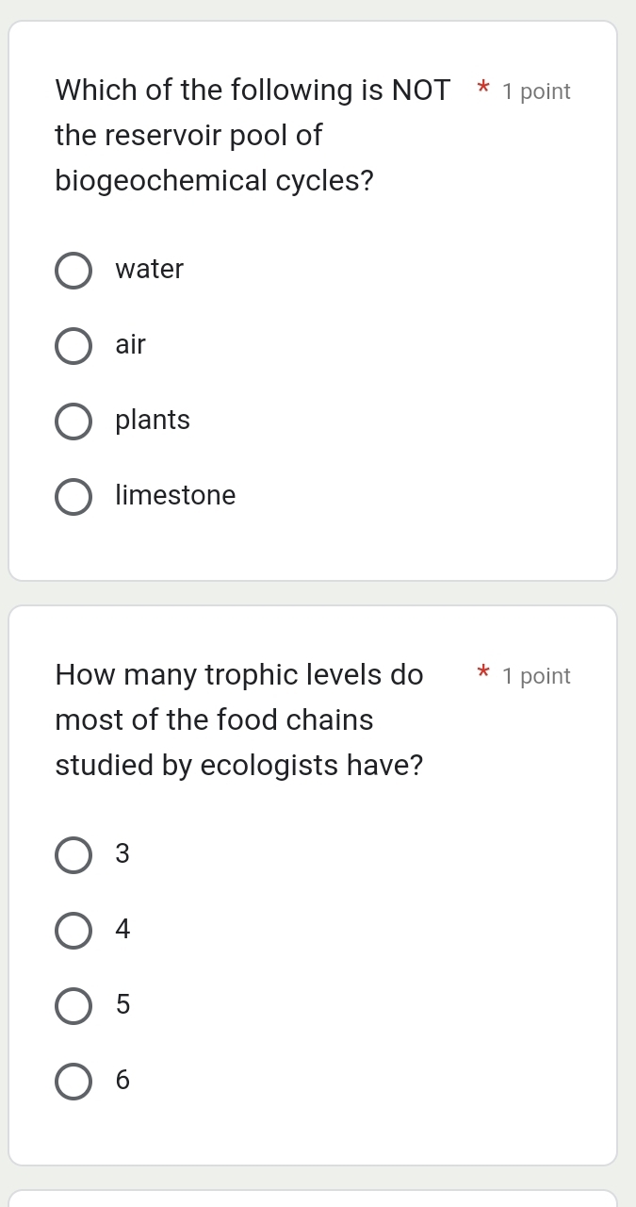The width and height of the screenshot is (636, 1207).
Task: Click '1 point' on the reservoir pool question
Action: 536,92
